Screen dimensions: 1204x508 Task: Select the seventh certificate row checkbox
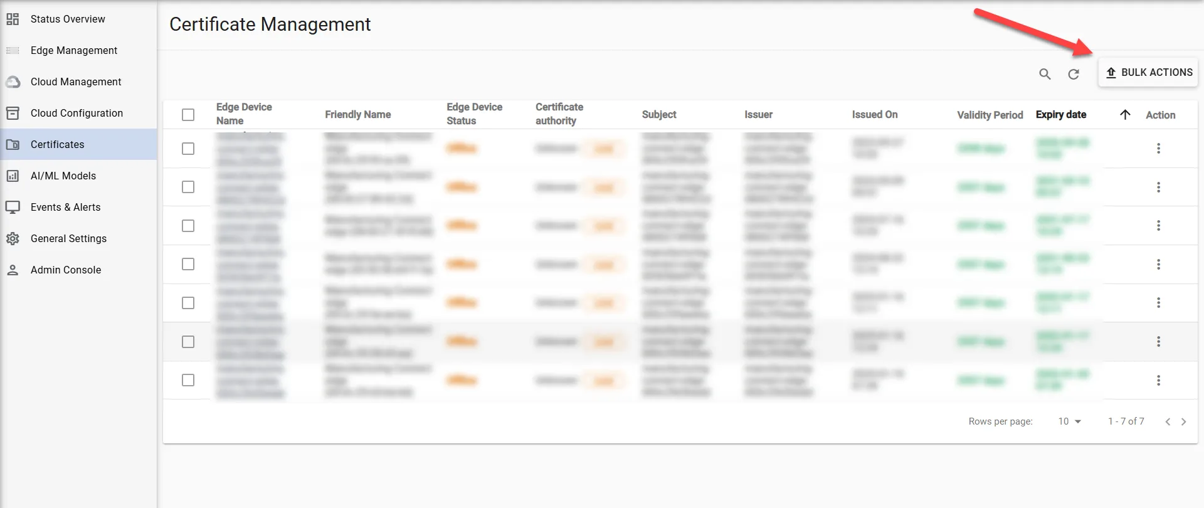tap(188, 380)
